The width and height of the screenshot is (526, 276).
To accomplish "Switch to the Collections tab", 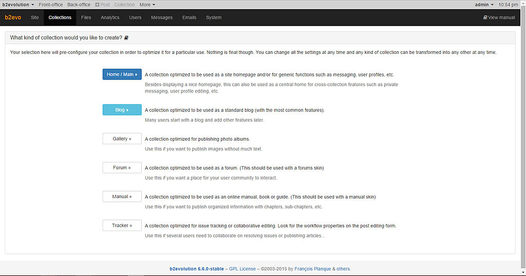I will [60, 17].
